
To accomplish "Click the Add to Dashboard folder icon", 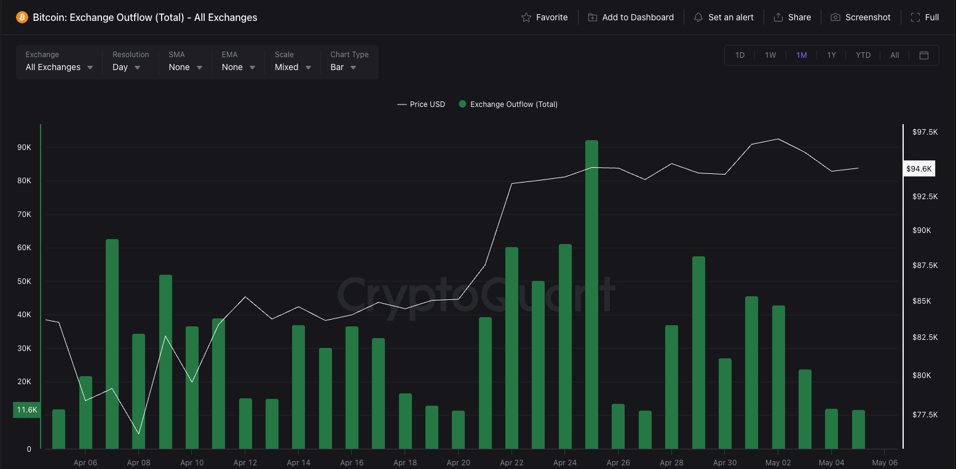I will pos(593,17).
